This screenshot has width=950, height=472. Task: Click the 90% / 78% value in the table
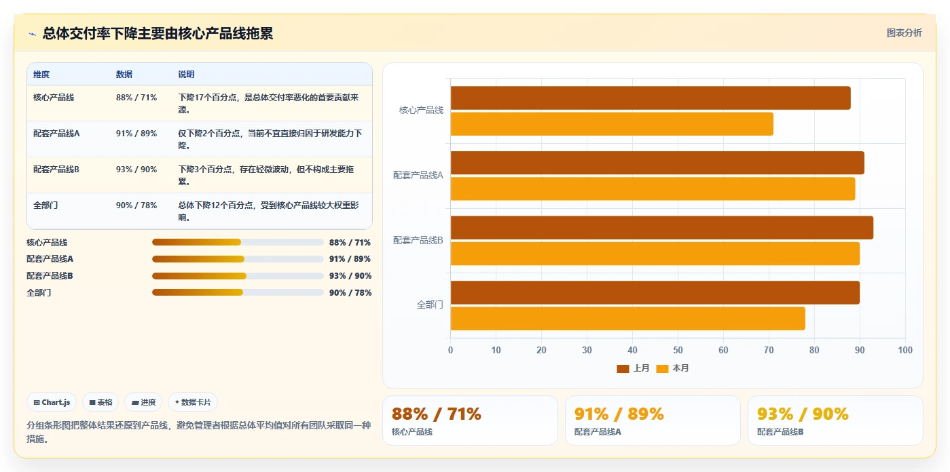136,205
